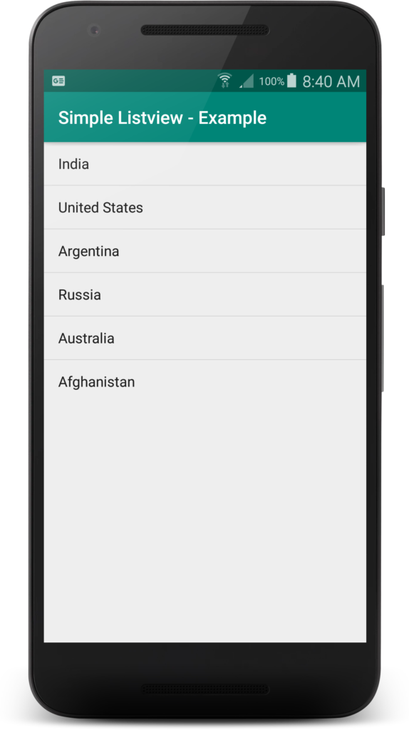This screenshot has width=409, height=730.
Task: Tap the battery icon in status bar
Action: pyautogui.click(x=291, y=81)
